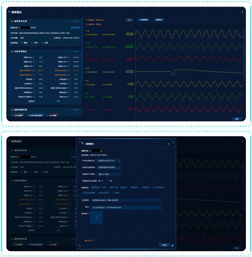Close the 故障核实 dialog with the X

[x=169, y=144]
